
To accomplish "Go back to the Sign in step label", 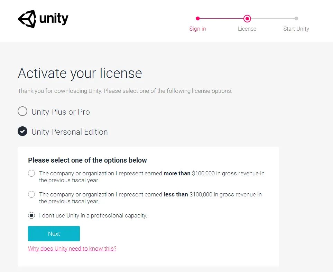I will [197, 29].
